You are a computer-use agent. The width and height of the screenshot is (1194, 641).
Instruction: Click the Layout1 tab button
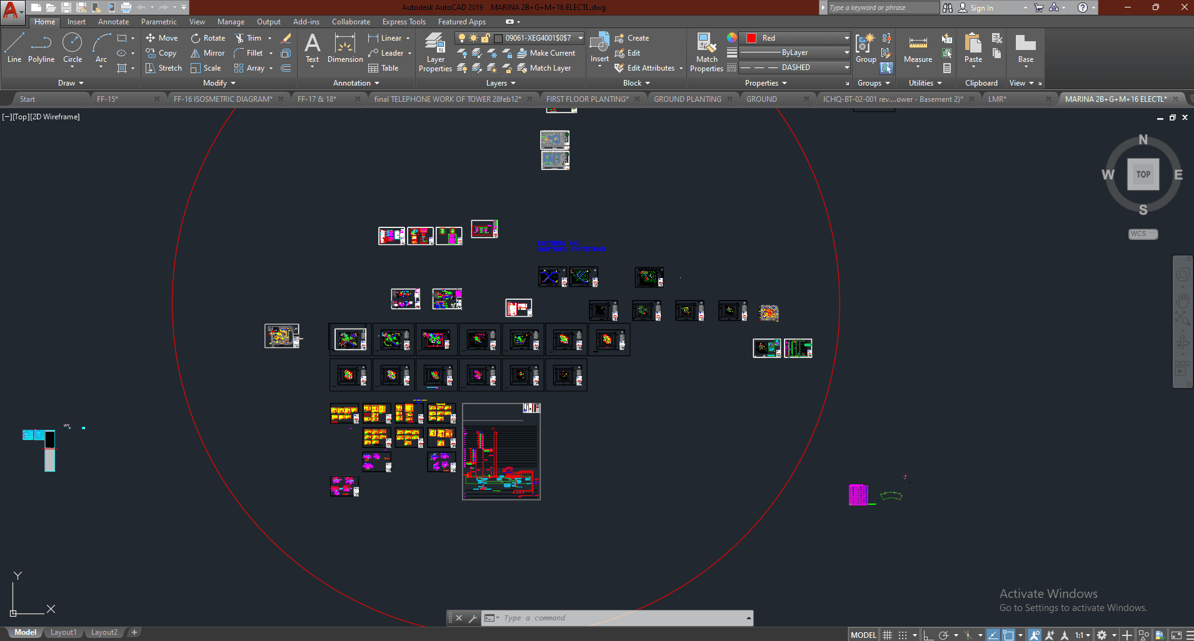63,632
